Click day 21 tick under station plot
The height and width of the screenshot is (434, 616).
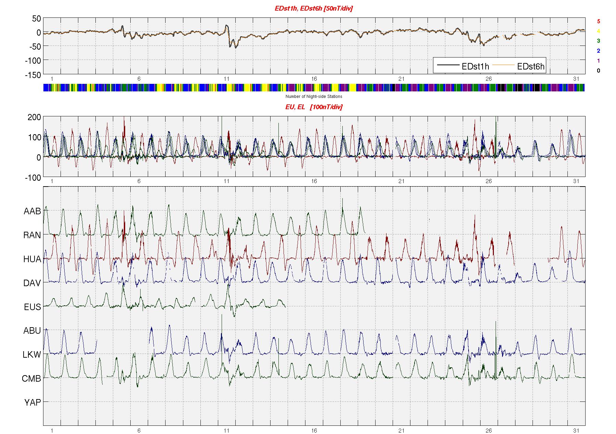(x=401, y=430)
